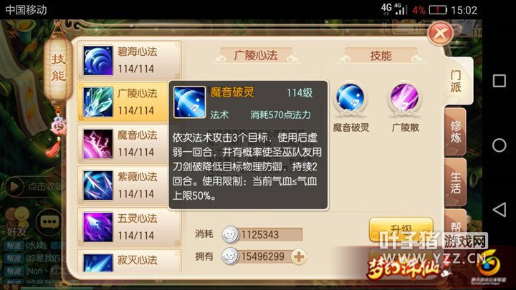Close the skills panel with red X
Screen dimensions: 516x290
[x=441, y=34]
